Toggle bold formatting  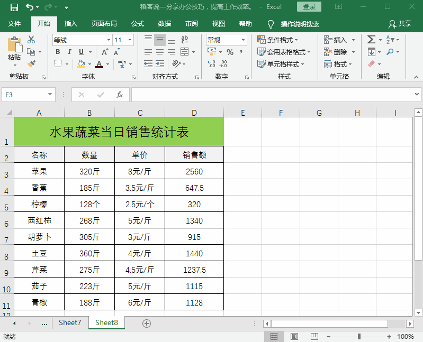point(58,52)
